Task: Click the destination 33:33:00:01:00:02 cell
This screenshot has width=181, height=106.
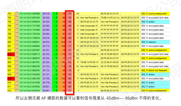Action: pyautogui.click(x=110, y=62)
